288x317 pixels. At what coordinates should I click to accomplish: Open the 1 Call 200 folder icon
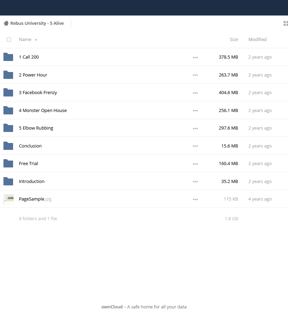coord(8,57)
